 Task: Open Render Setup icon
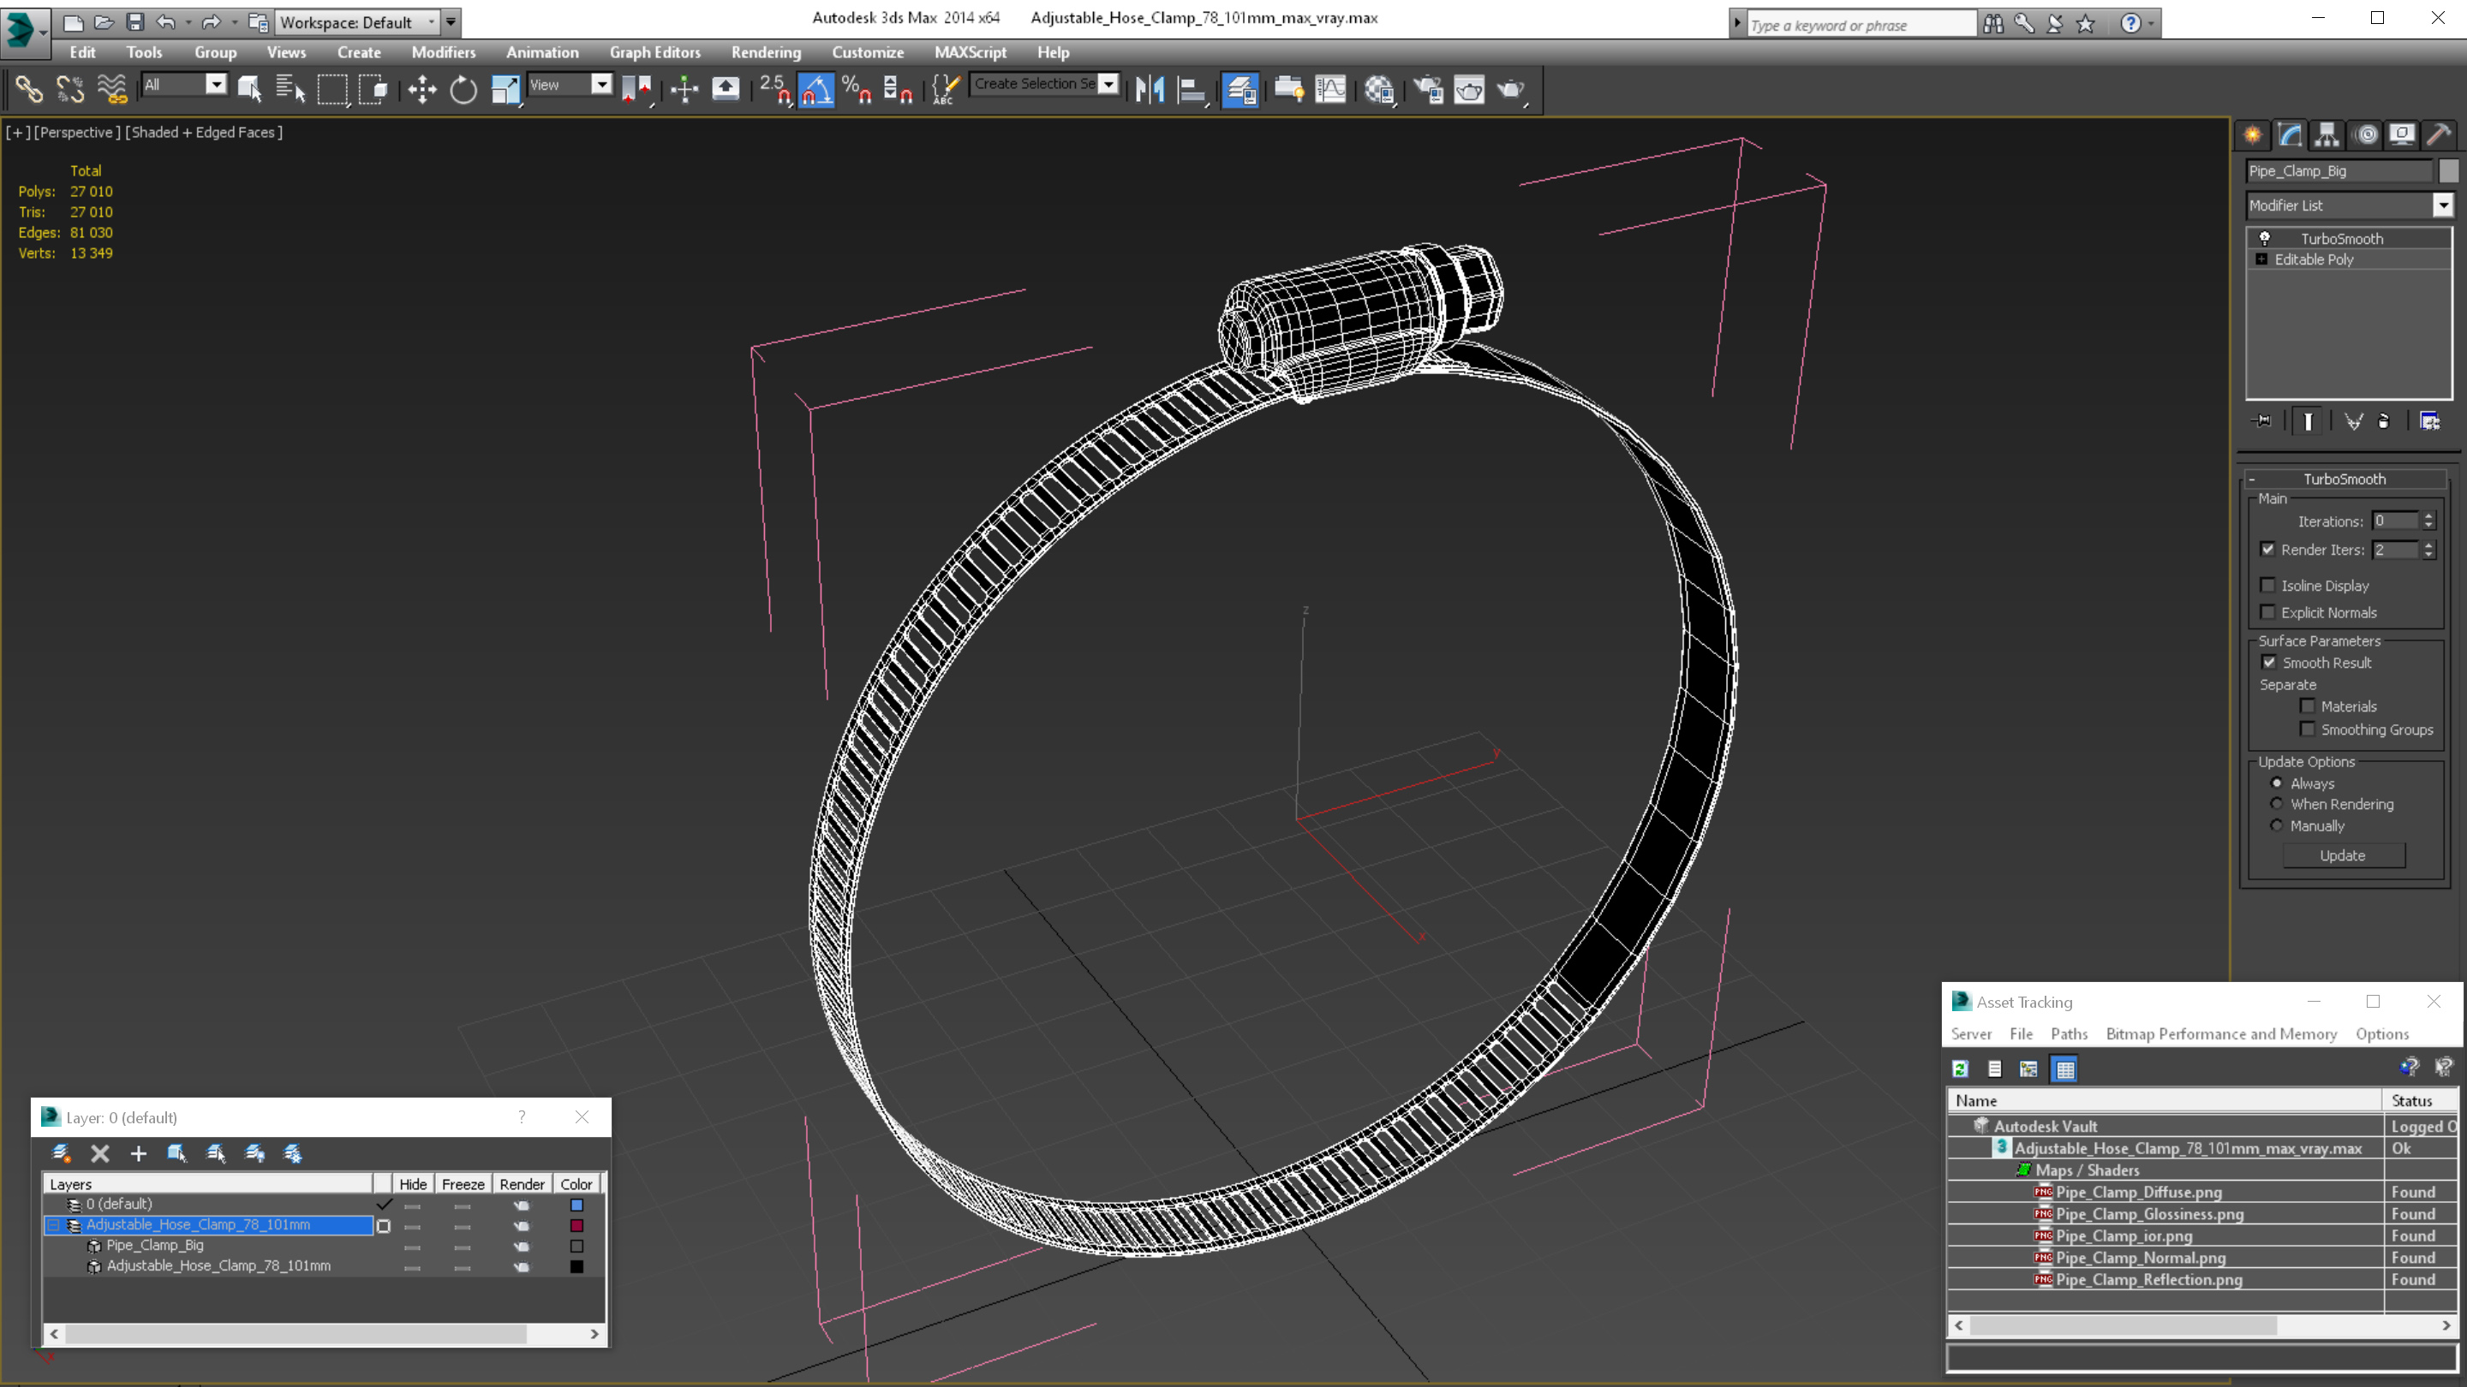1429,89
